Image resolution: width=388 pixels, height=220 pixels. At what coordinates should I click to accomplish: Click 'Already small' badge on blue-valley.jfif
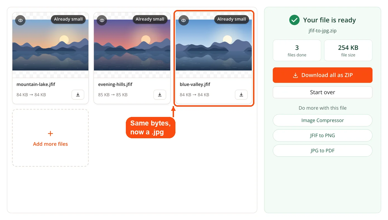point(232,19)
